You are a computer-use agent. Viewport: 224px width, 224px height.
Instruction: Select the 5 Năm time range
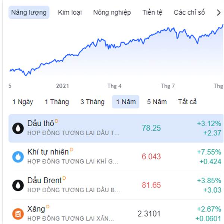coord(157,102)
